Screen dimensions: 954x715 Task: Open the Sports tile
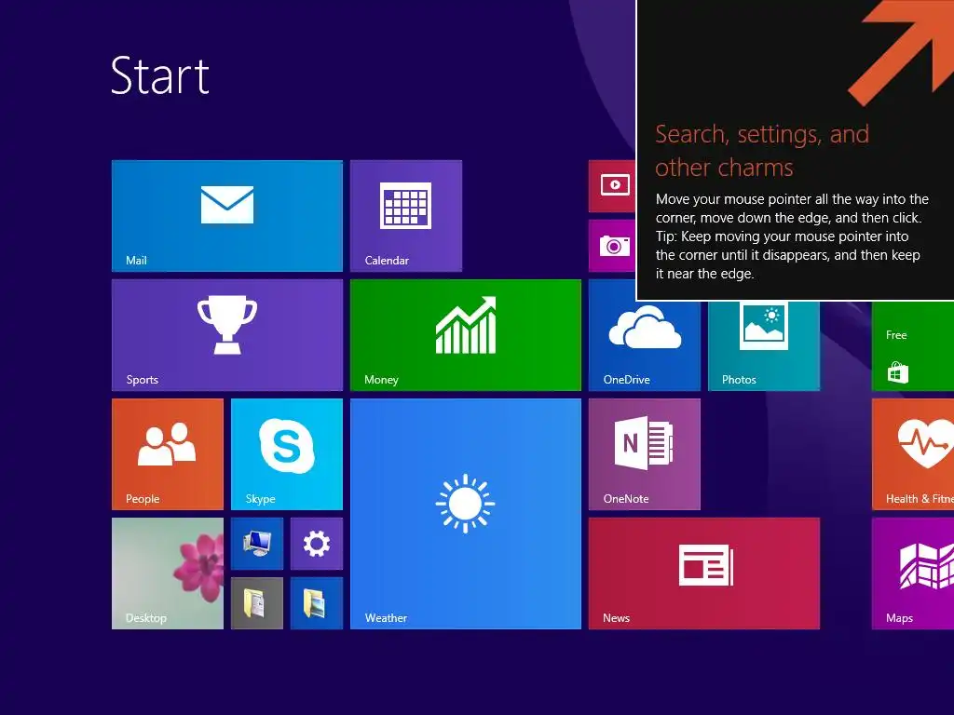[x=227, y=335]
